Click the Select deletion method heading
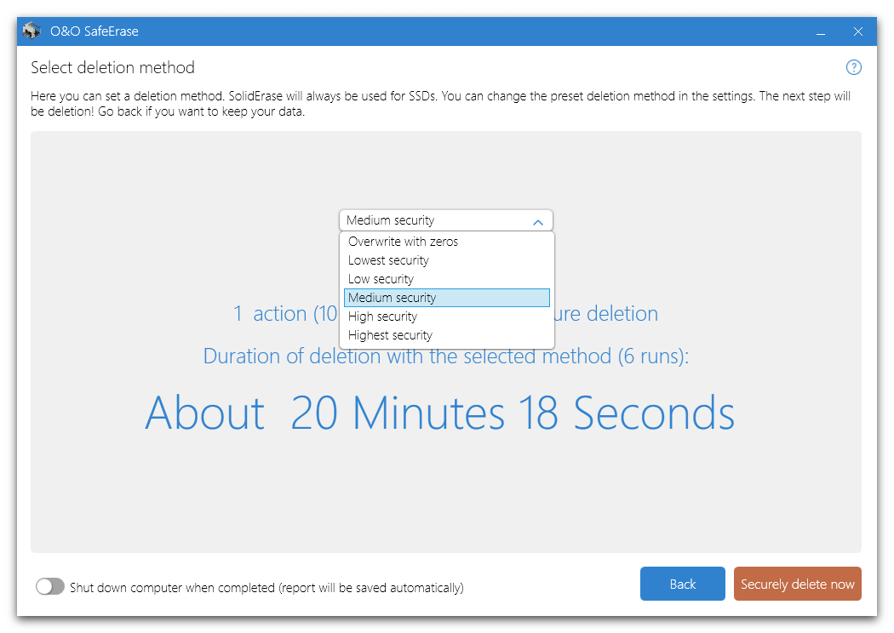The width and height of the screenshot is (894, 633). [x=112, y=67]
